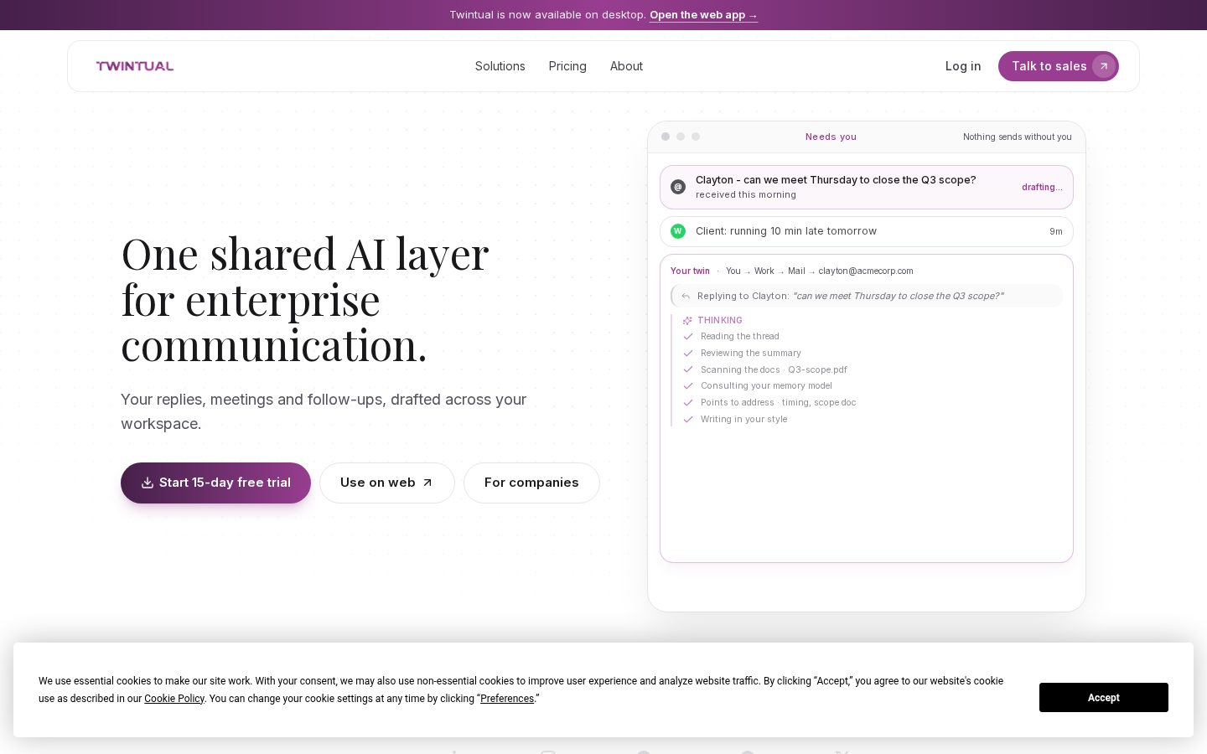The image size is (1207, 754).
Task: Click the "9m" timestamp
Action: click(x=1056, y=231)
